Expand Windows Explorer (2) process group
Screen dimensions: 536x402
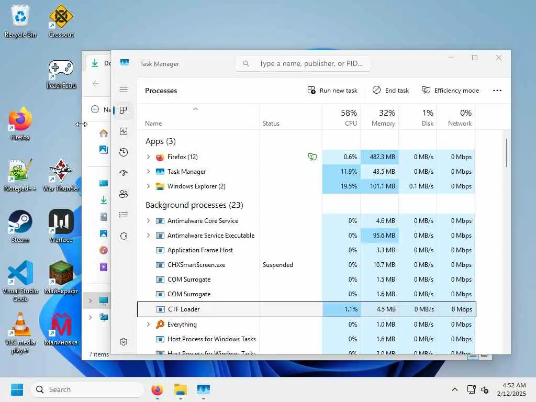pos(148,186)
